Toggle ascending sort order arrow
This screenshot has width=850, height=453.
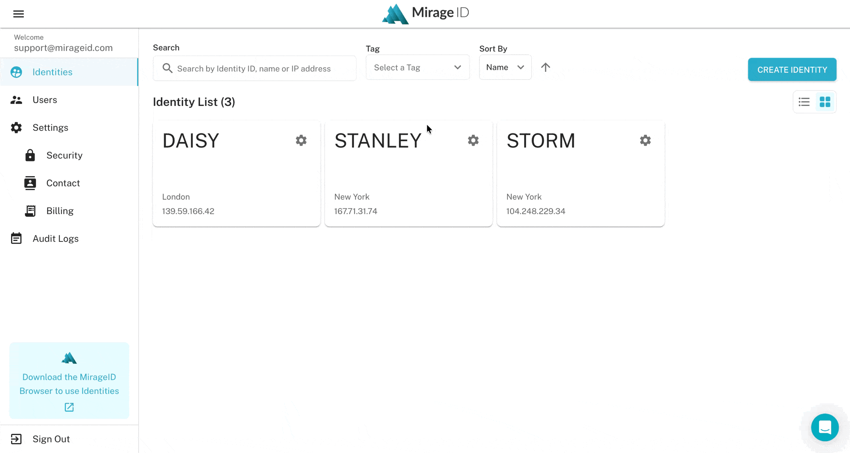pyautogui.click(x=545, y=67)
